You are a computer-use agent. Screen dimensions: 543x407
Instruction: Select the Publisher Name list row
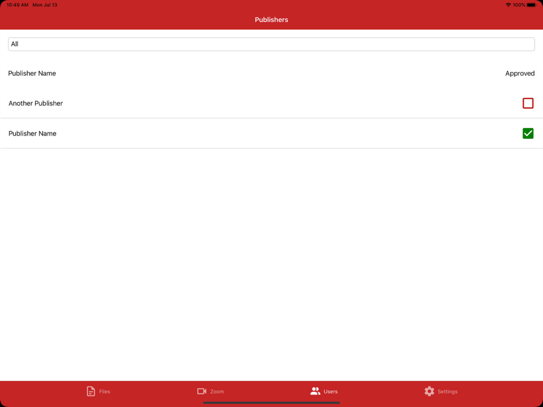(x=271, y=133)
